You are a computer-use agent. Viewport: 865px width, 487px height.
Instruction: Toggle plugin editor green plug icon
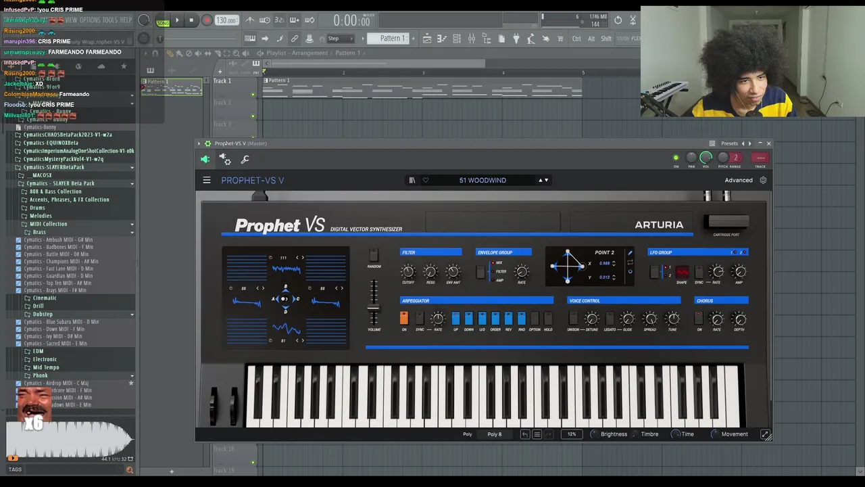(x=205, y=159)
